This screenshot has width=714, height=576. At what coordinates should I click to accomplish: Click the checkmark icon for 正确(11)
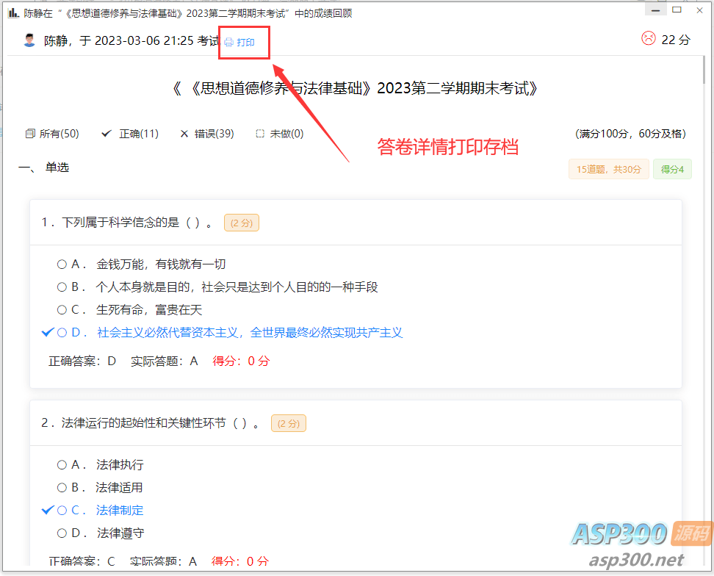click(x=107, y=134)
